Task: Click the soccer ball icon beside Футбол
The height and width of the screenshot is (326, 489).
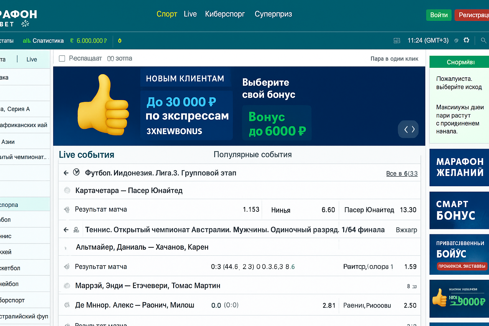Action: point(76,172)
